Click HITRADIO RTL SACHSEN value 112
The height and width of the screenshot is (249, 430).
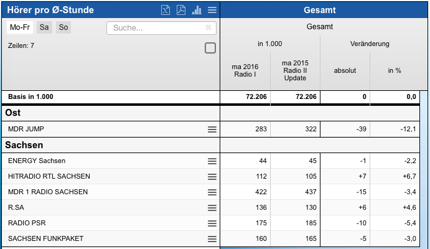(x=261, y=176)
